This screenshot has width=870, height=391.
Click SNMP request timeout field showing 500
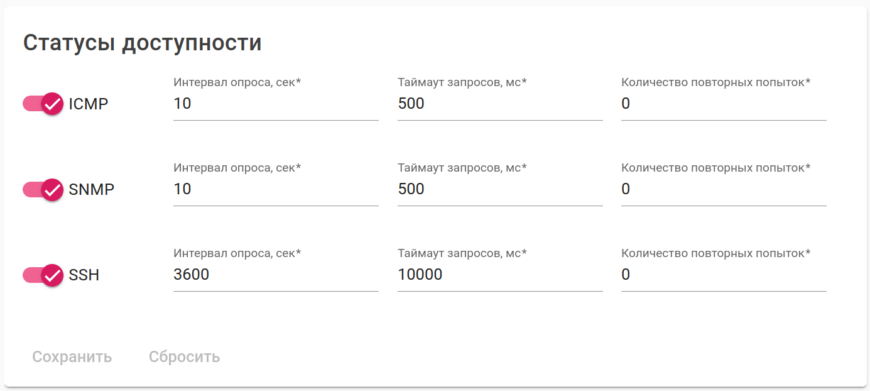click(500, 189)
